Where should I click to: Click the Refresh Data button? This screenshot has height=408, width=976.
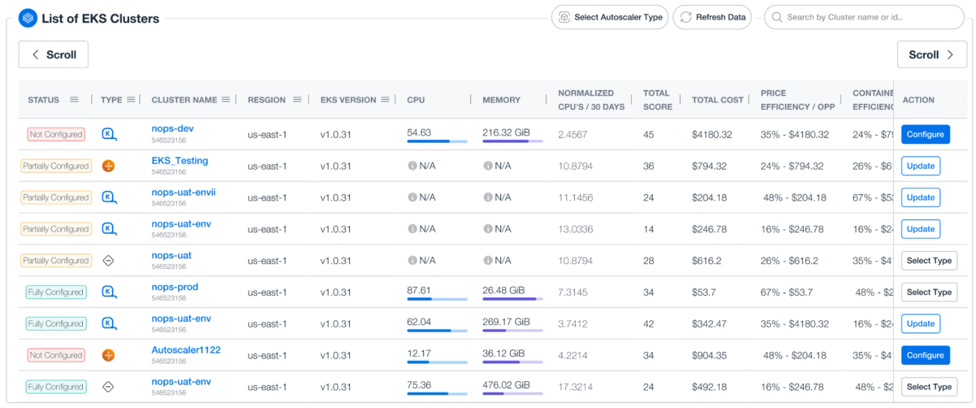(712, 17)
